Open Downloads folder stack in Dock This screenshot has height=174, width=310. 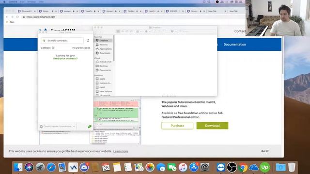tap(280, 167)
